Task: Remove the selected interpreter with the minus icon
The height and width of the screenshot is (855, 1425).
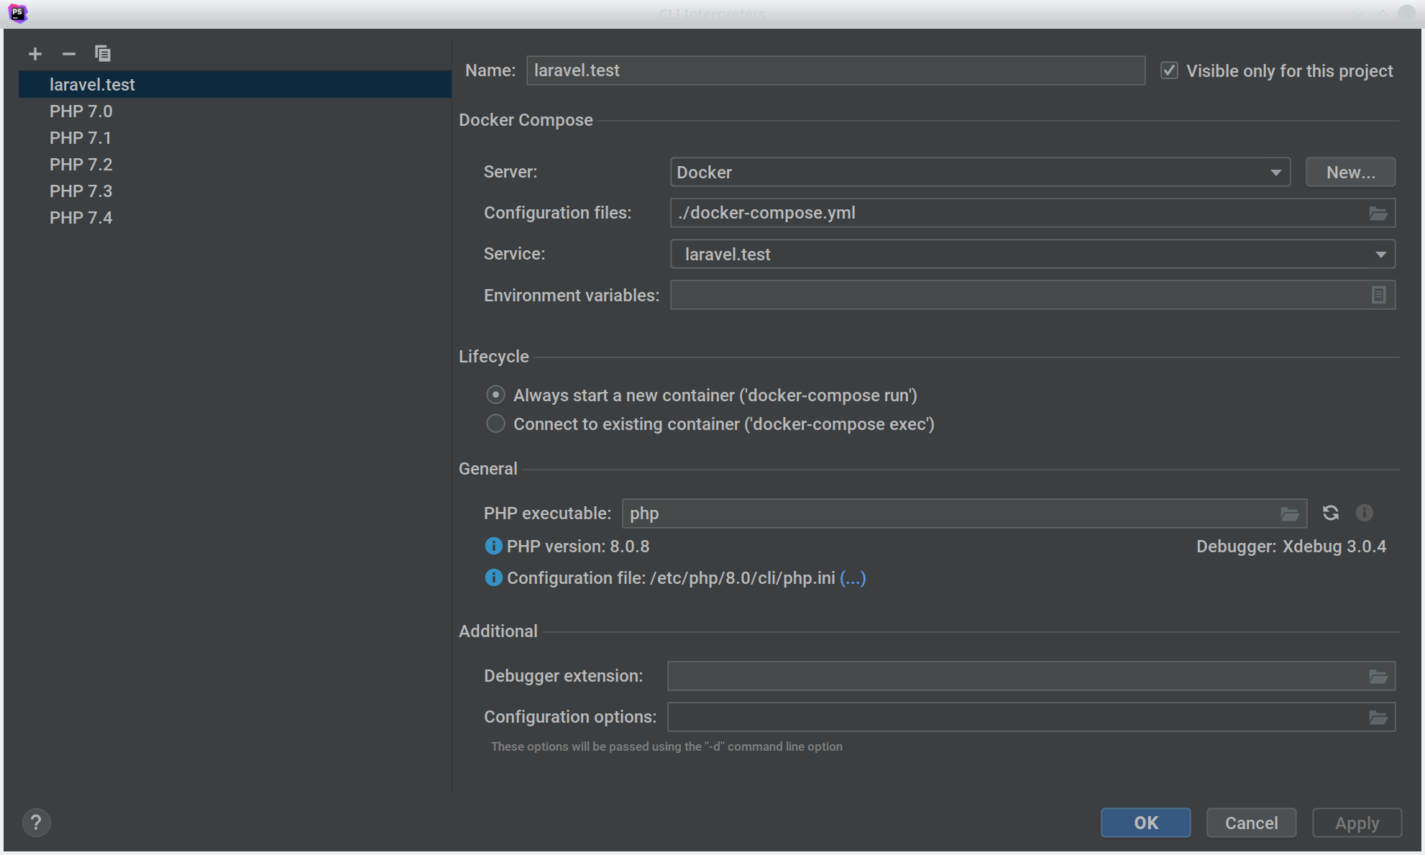Action: [69, 54]
